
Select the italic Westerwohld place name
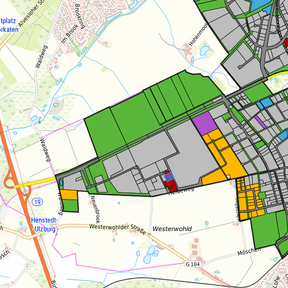point(172,229)
